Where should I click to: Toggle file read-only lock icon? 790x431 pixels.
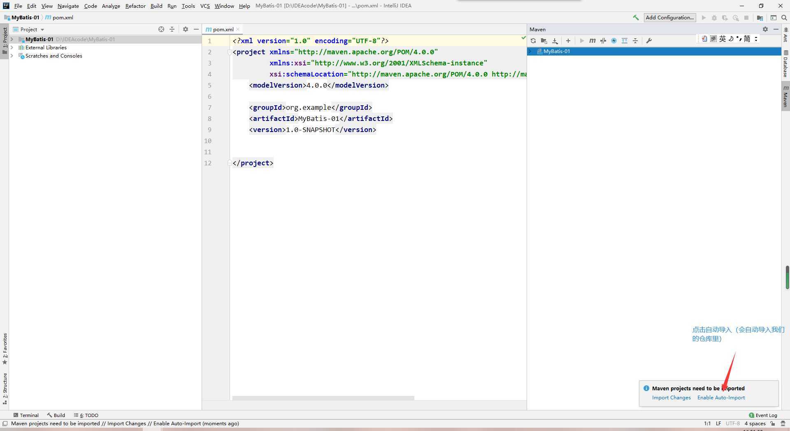pos(773,424)
